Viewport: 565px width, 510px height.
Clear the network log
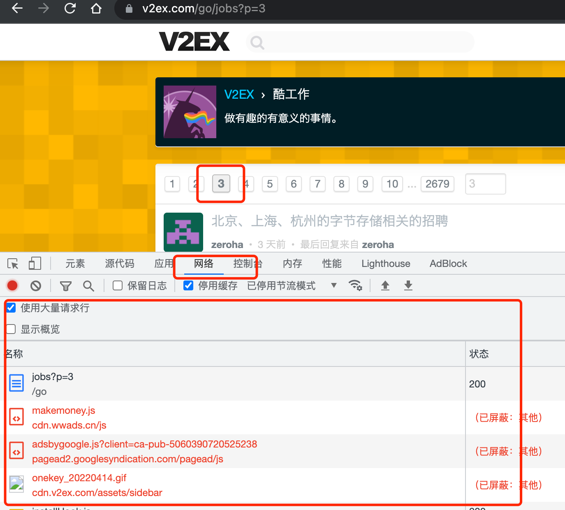(x=36, y=285)
